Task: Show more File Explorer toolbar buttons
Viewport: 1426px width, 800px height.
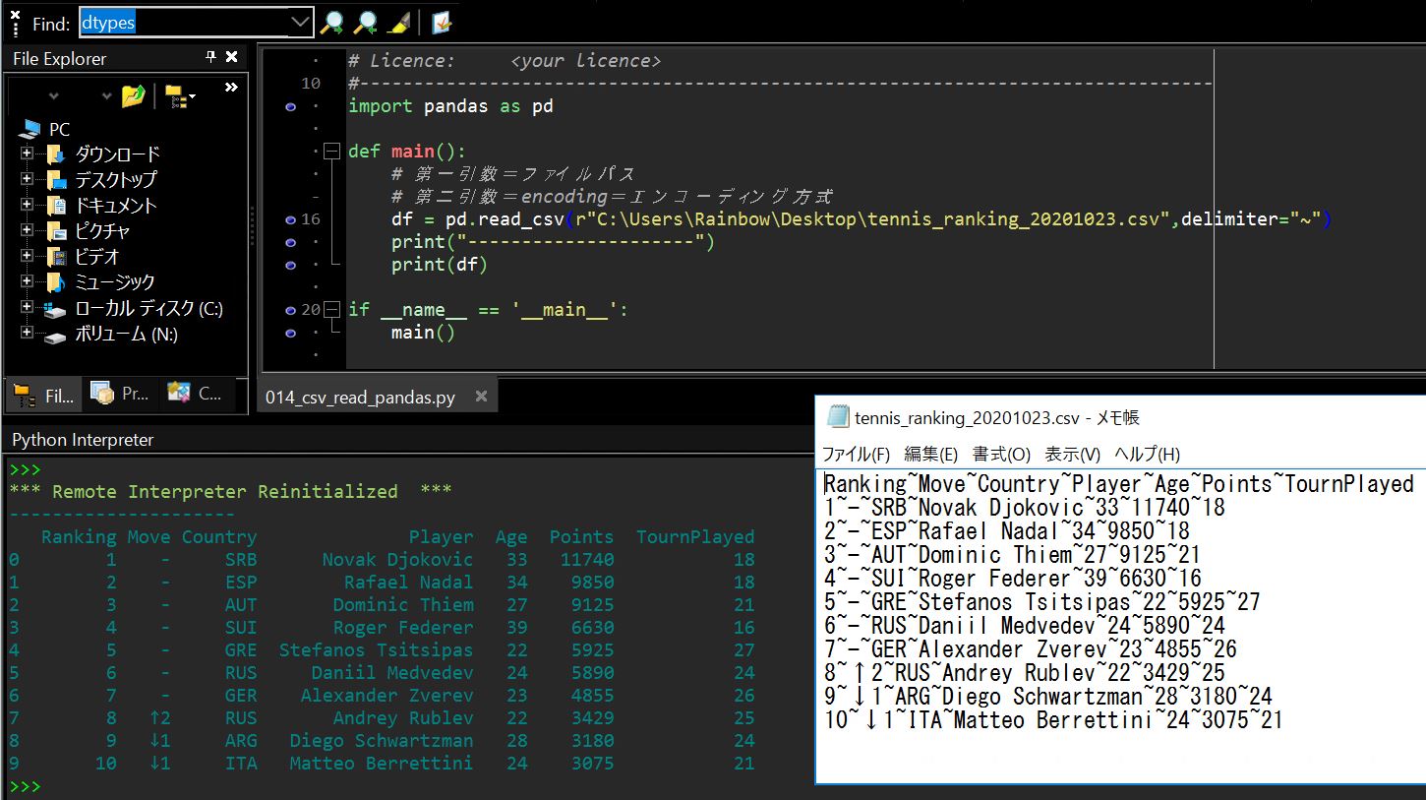Action: pos(231,88)
